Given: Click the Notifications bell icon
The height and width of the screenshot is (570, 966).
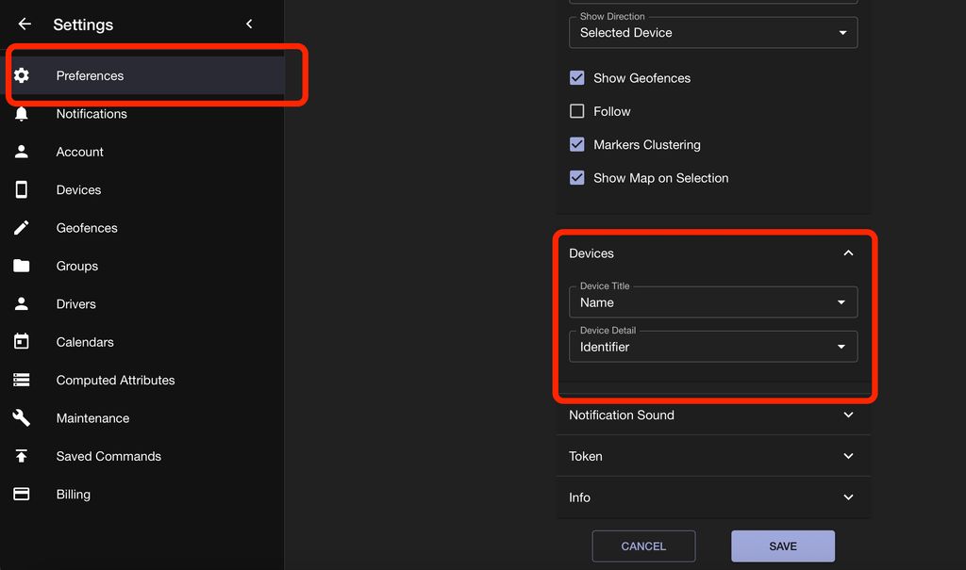Looking at the screenshot, I should (x=22, y=114).
